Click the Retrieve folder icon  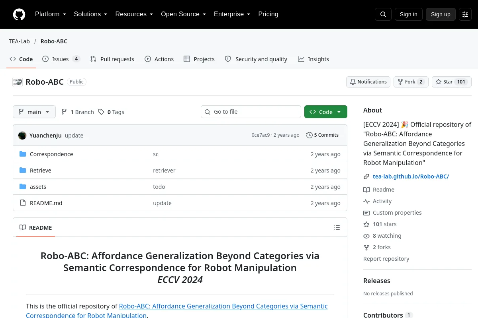(x=23, y=171)
